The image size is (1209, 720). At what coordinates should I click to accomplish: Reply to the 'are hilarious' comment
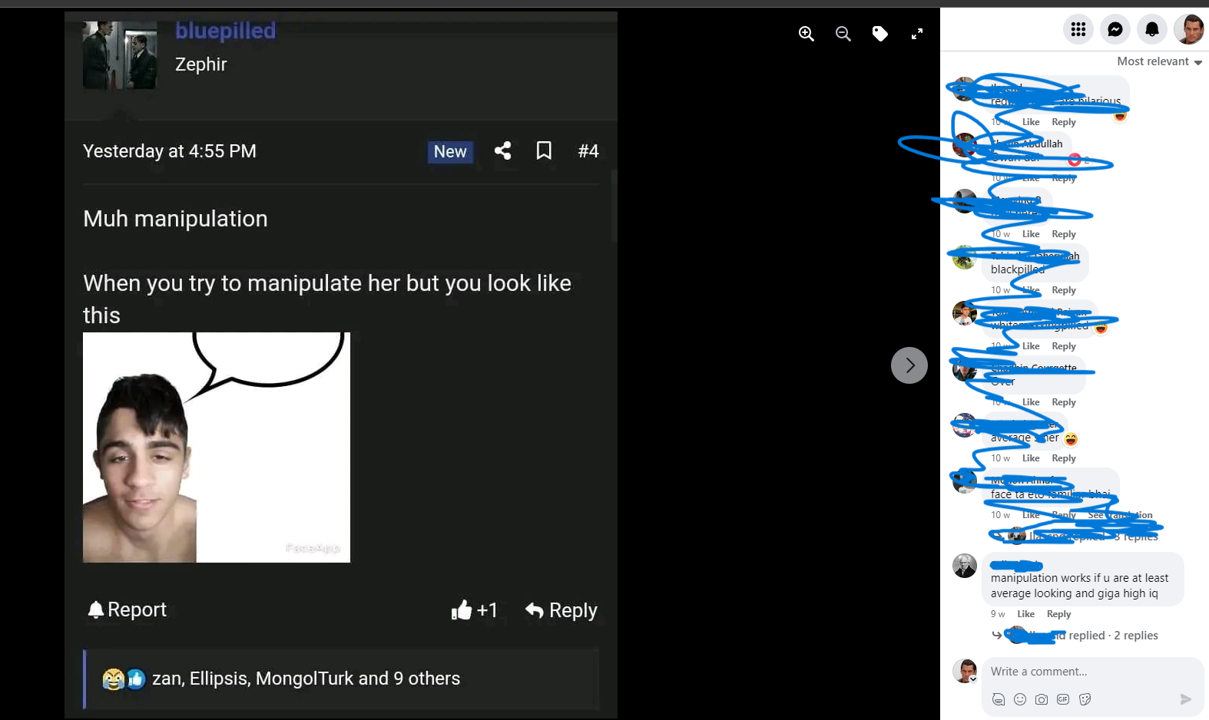coord(1064,122)
